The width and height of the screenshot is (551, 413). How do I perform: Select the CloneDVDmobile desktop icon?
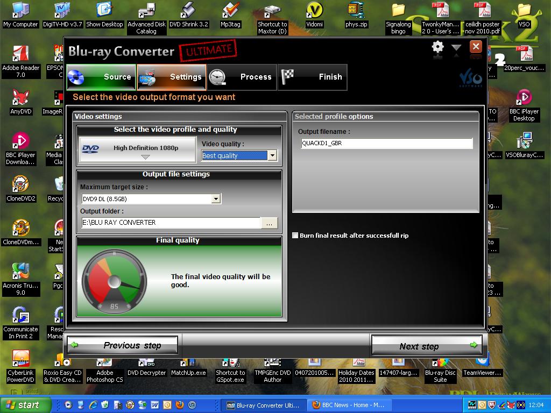(x=21, y=233)
